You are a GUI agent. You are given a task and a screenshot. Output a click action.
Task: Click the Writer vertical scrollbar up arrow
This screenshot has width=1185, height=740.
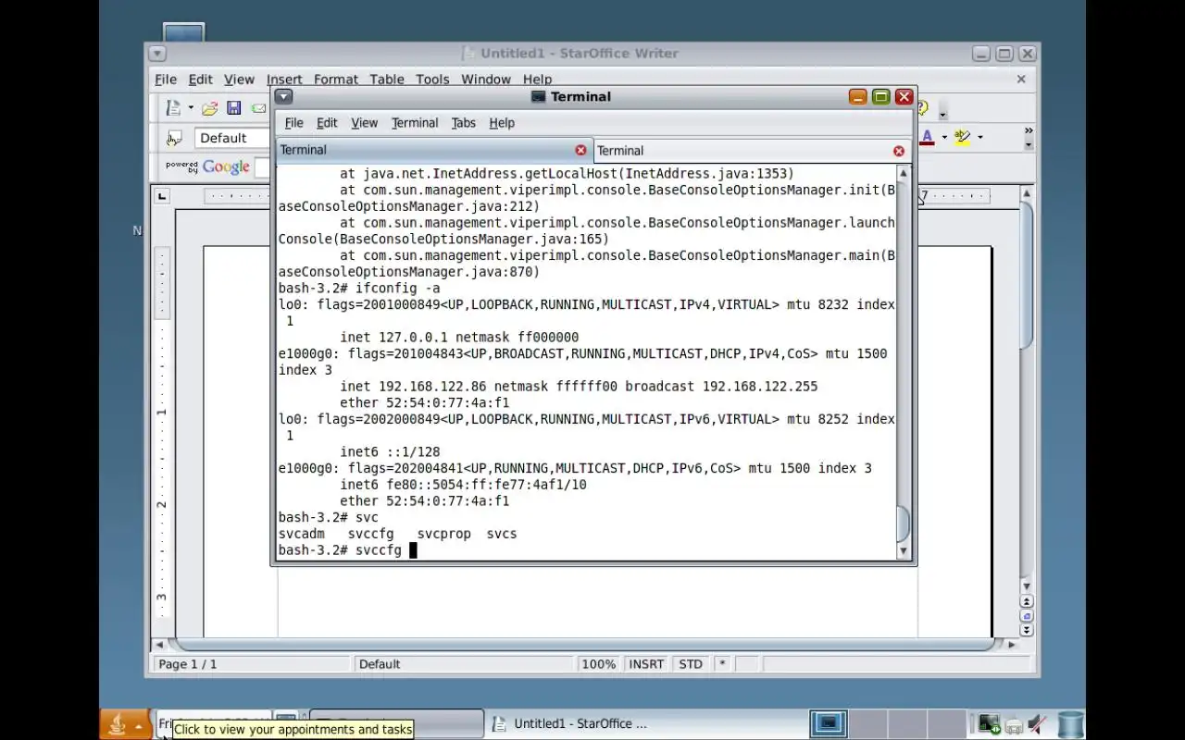pyautogui.click(x=1026, y=194)
